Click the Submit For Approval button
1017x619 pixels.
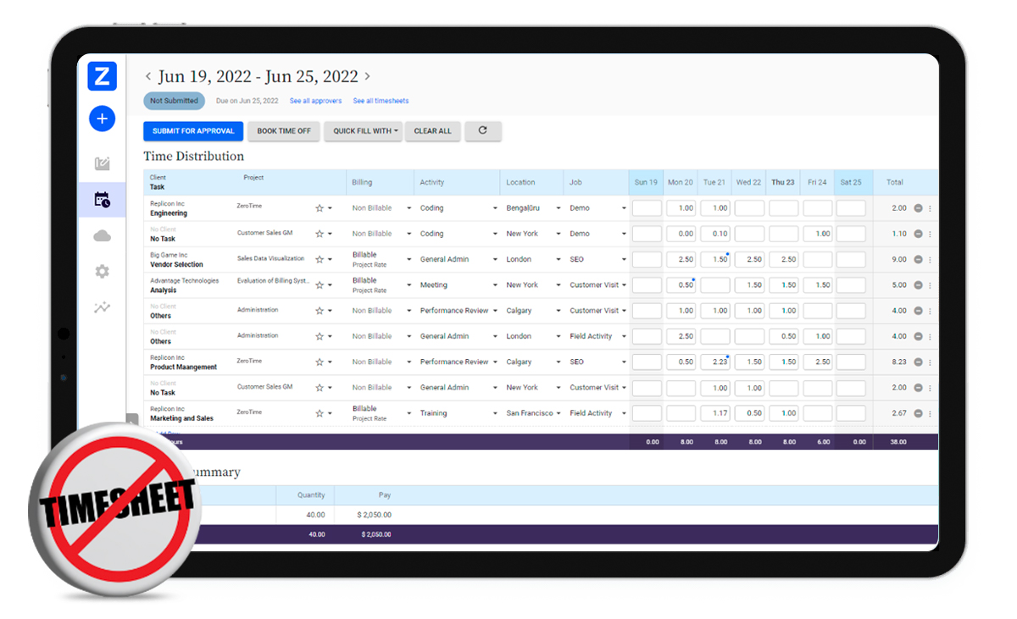point(192,130)
